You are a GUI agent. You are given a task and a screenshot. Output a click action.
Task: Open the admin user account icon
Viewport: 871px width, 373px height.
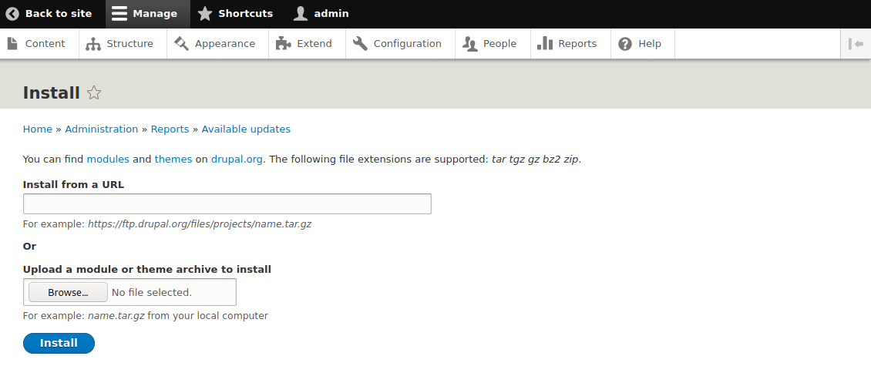[301, 14]
